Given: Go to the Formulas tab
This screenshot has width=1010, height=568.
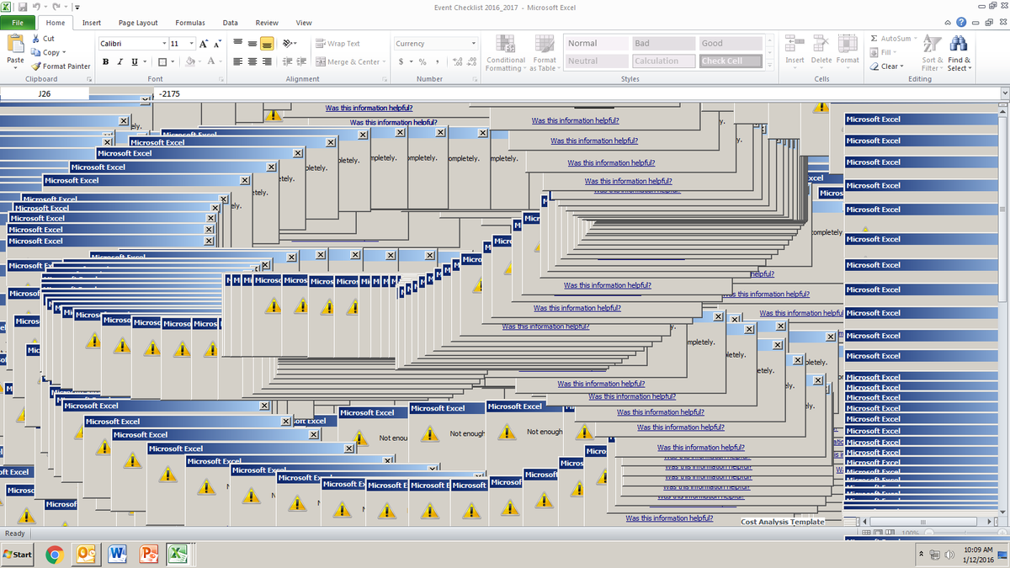Looking at the screenshot, I should 190,23.
